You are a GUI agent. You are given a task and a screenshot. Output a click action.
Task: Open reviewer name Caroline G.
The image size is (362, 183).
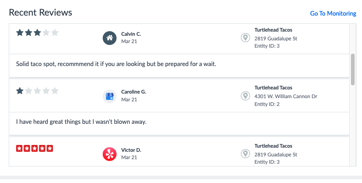point(134,92)
